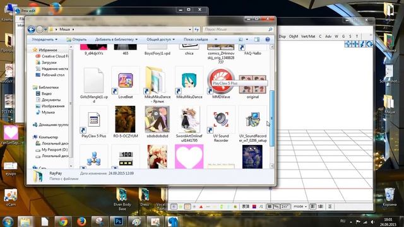404x227 pixels.
Task: Click the four-arrow pan icon in PMX view
Action: [x=355, y=44]
